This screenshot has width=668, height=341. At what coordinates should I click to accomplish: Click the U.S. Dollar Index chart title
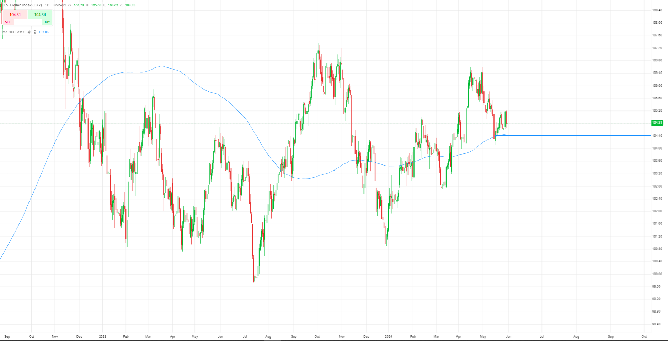[x=34, y=5]
